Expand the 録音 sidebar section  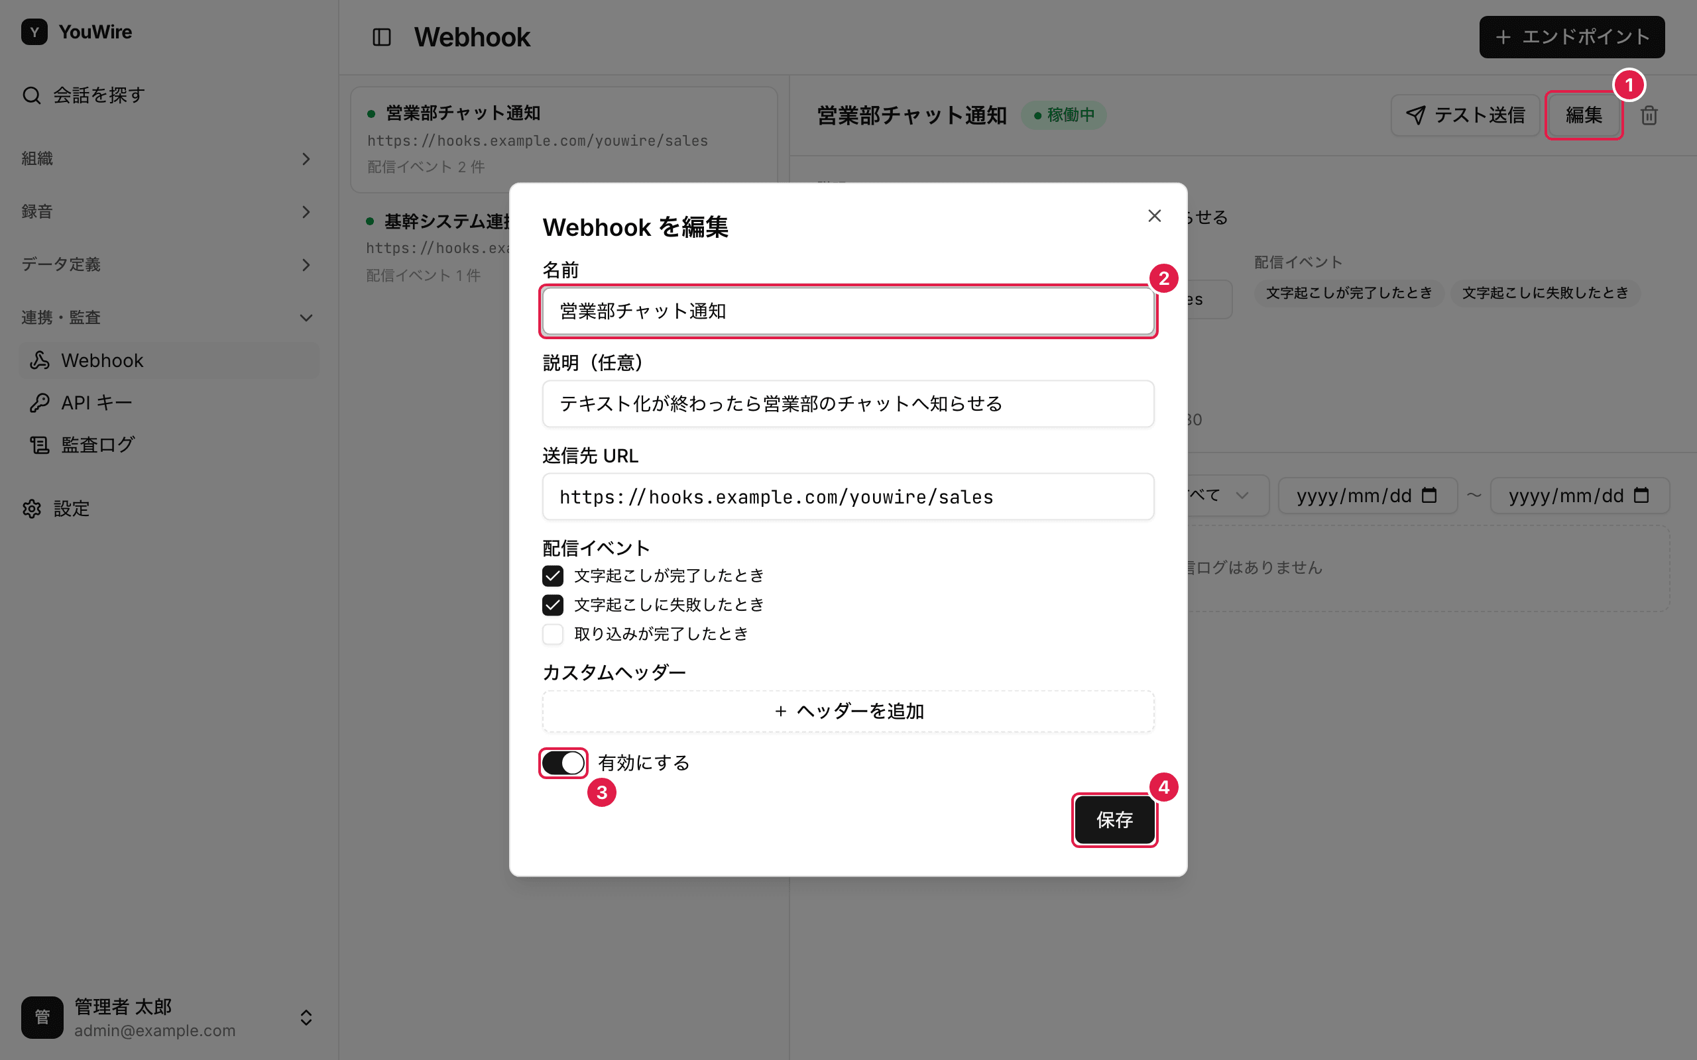[x=168, y=212]
